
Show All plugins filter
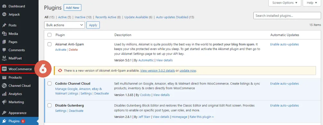46,17
